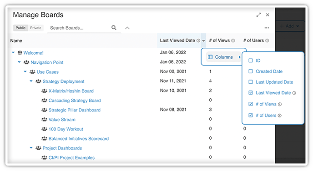This screenshot has height=171, width=313.
Task: Sort by the # of Views column header
Action: [x=219, y=40]
